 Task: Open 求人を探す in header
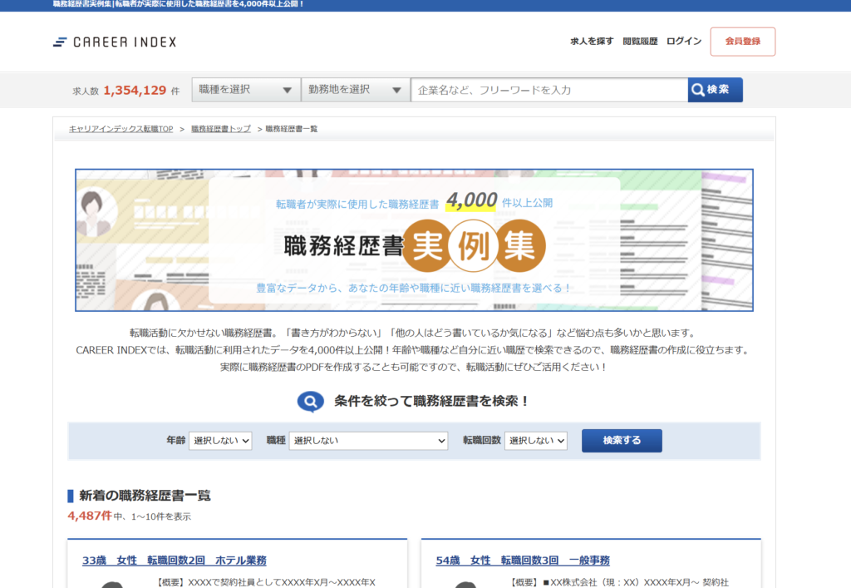(x=592, y=42)
